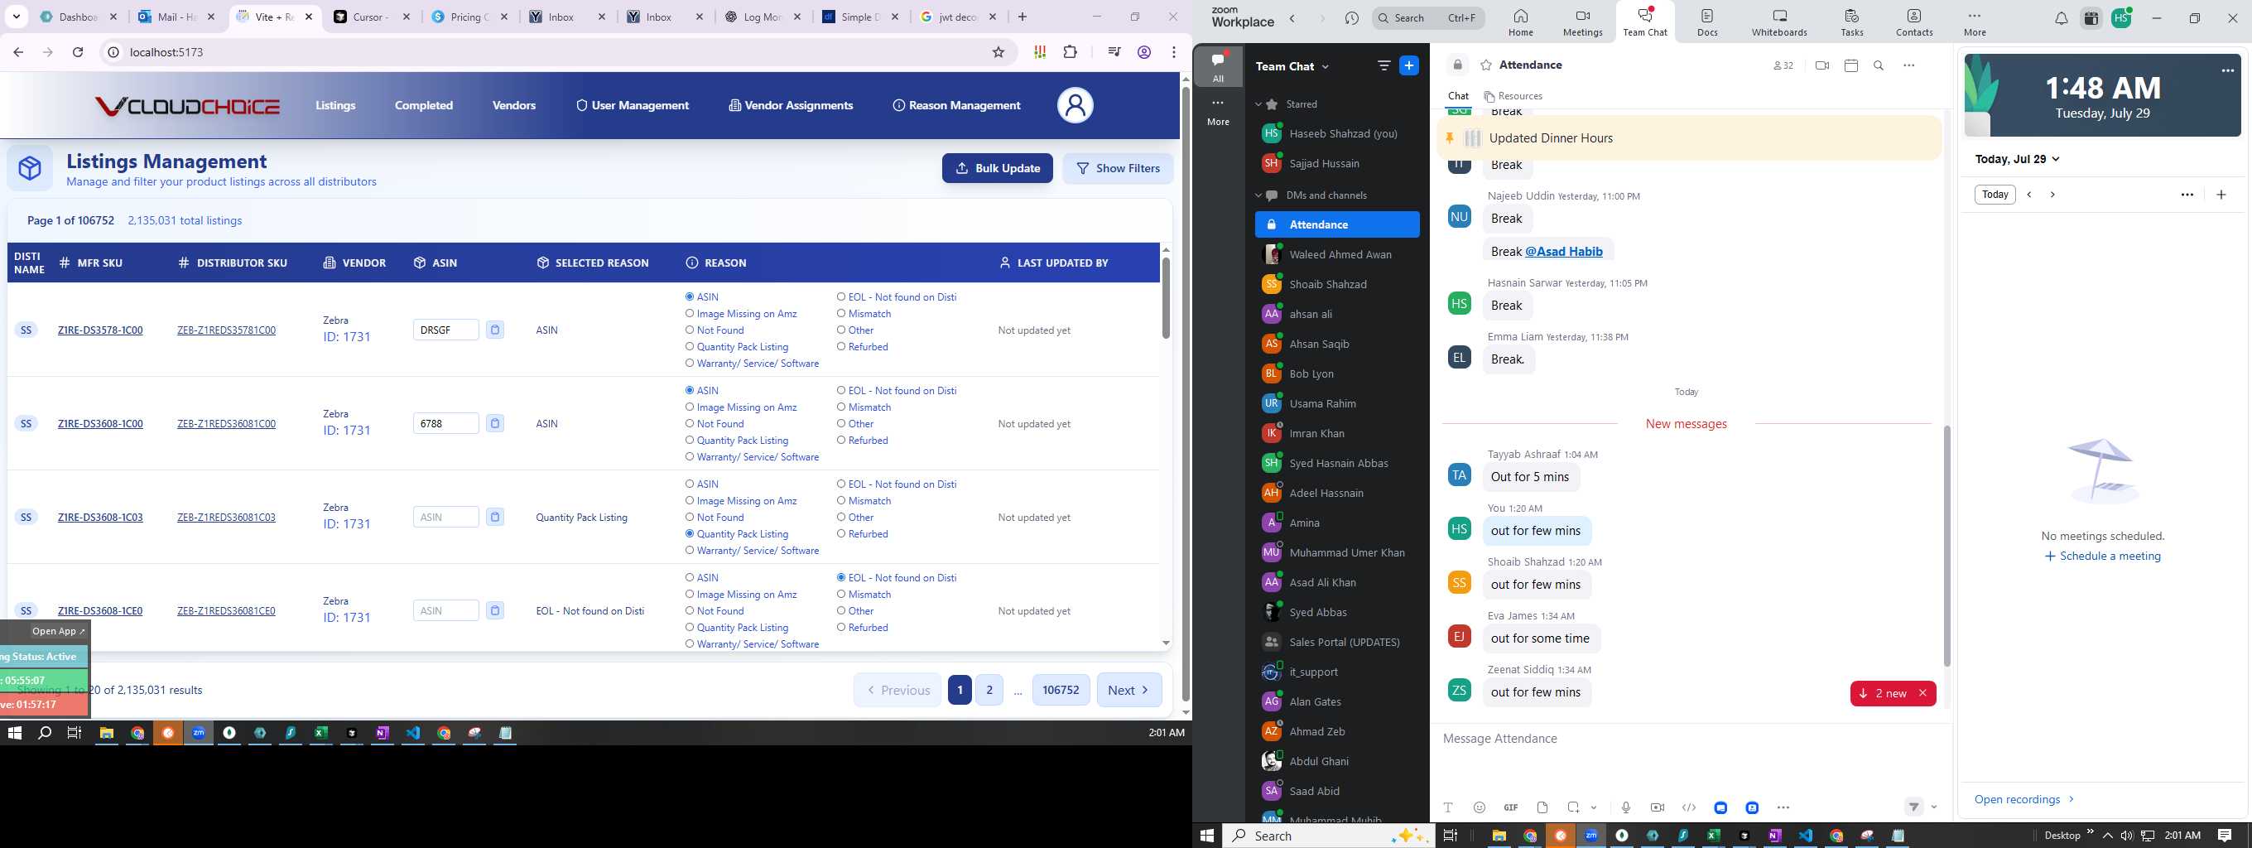
Task: Open the GIF picker in Zoom chat
Action: [x=1511, y=807]
